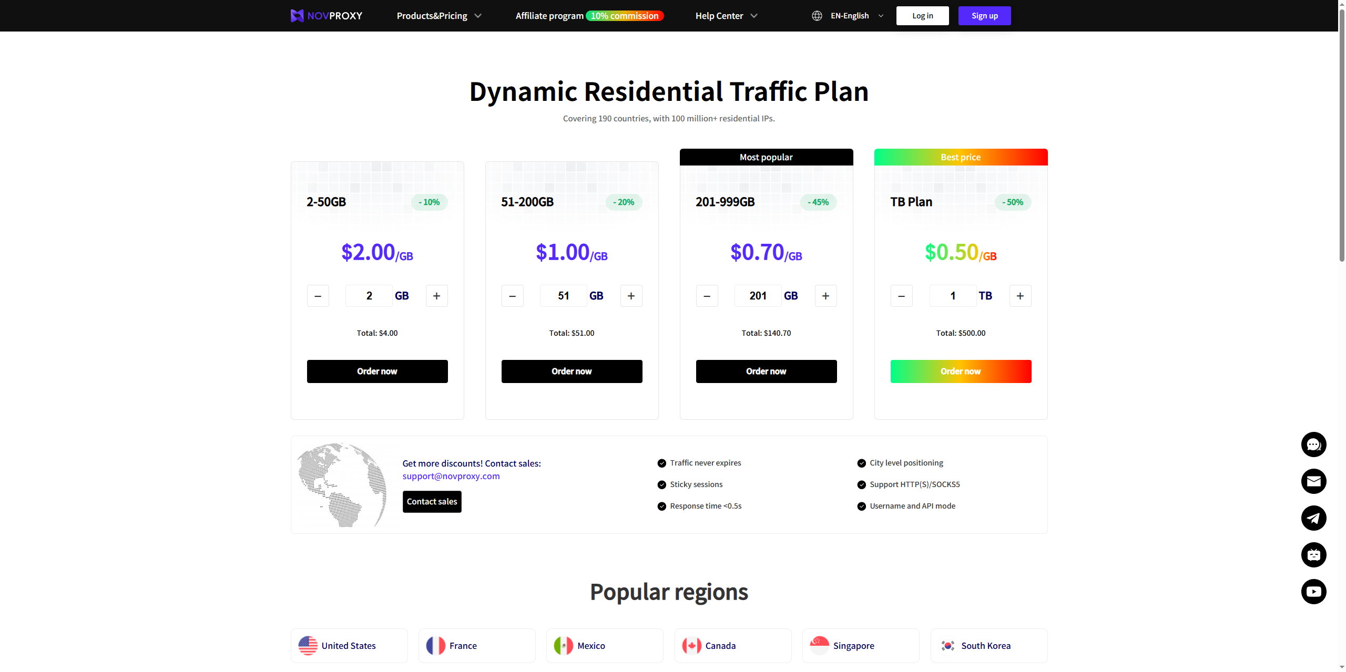Open the Telegram paper plane icon
Image resolution: width=1346 pixels, height=672 pixels.
coord(1313,518)
